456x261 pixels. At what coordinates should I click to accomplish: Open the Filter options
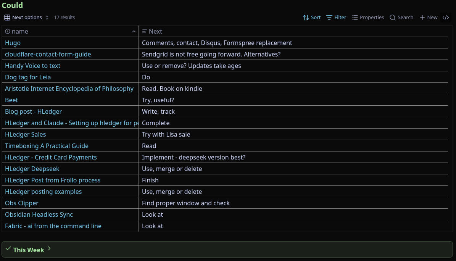click(336, 17)
